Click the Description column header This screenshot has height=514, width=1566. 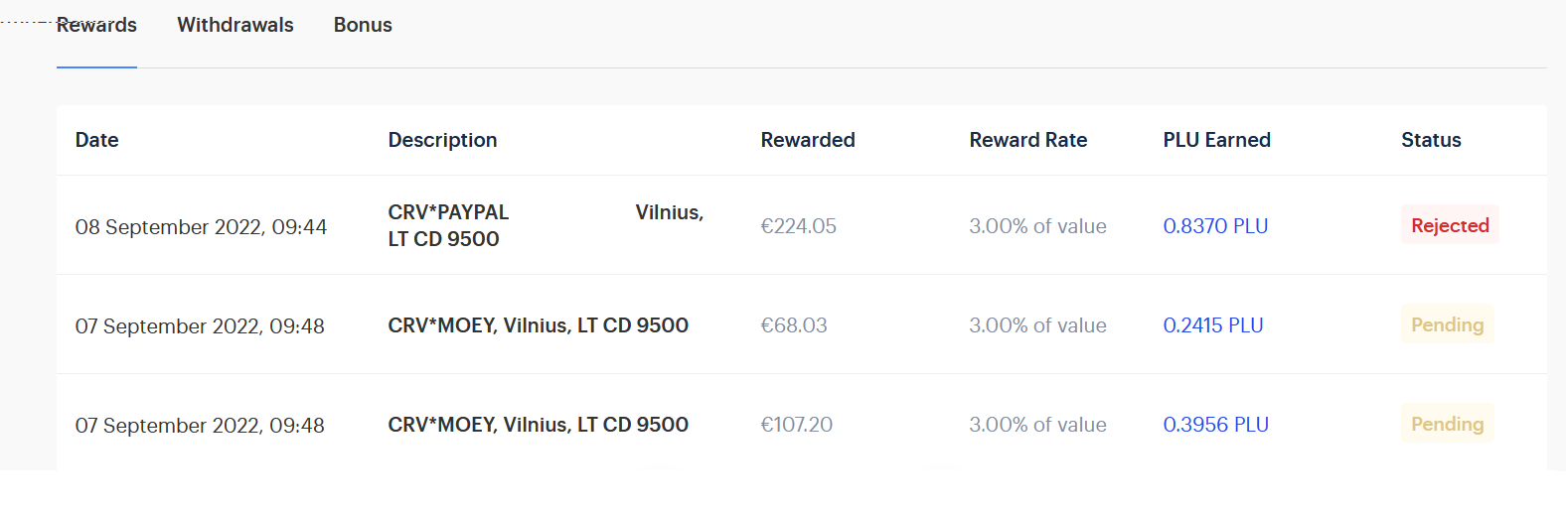[x=442, y=140]
